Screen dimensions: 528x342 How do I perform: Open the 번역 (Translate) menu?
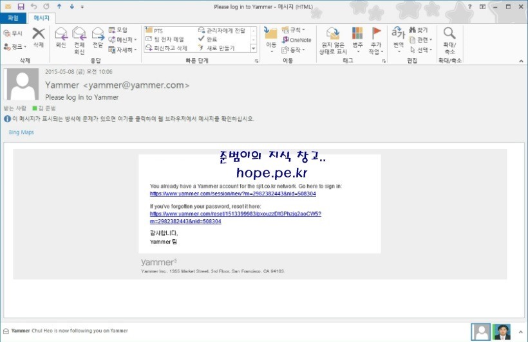click(x=399, y=40)
